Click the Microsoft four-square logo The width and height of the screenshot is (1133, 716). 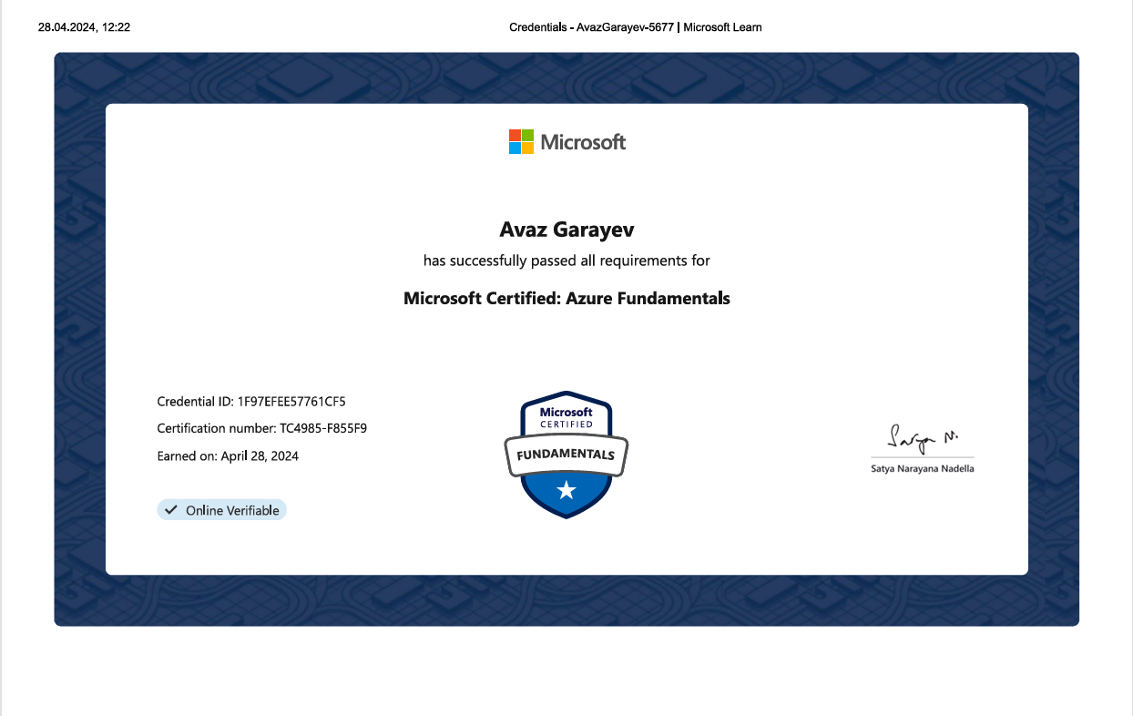[x=521, y=142]
